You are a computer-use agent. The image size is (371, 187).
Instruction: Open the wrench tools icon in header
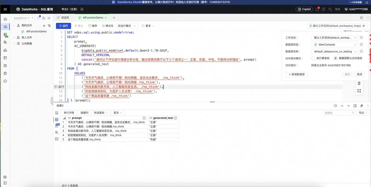[330, 9]
